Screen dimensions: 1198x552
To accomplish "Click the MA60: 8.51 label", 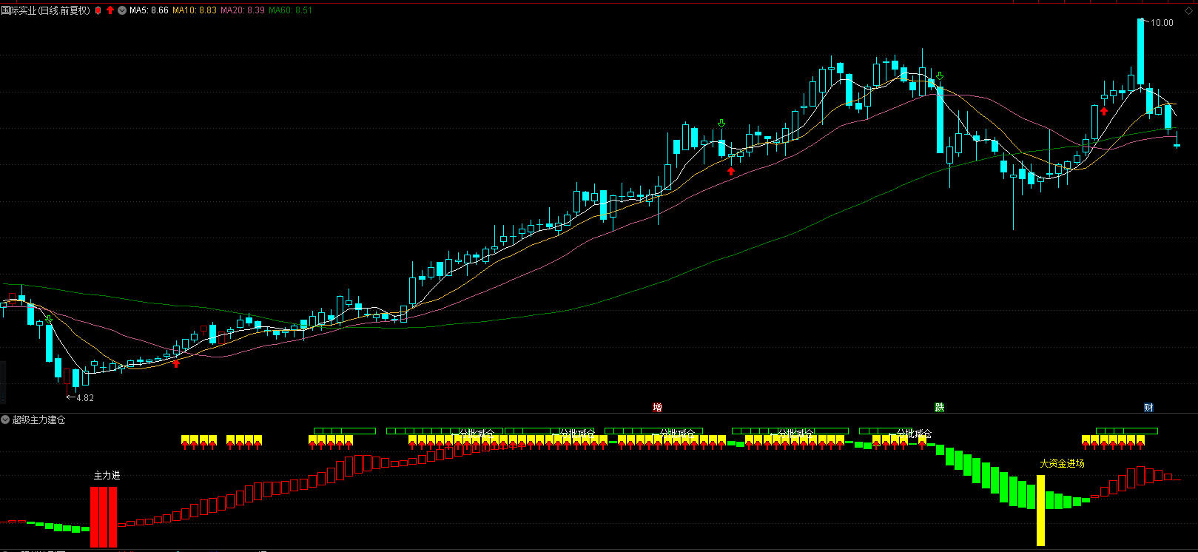I will [290, 10].
